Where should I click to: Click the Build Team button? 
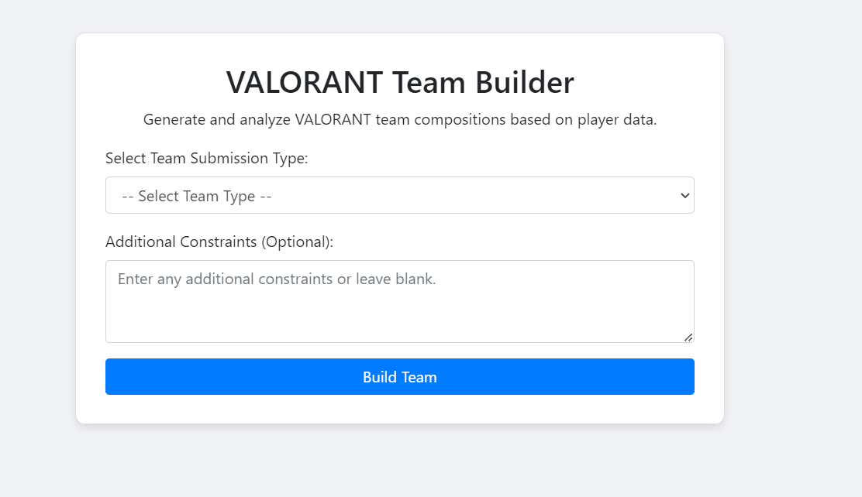[399, 377]
